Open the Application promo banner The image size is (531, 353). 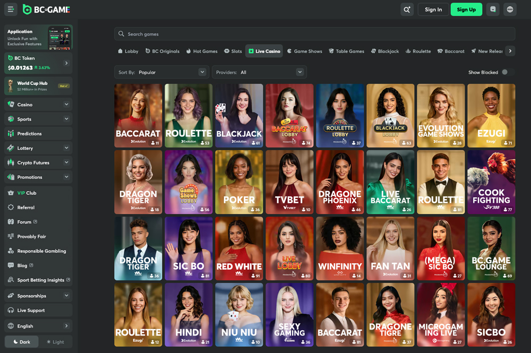point(39,37)
